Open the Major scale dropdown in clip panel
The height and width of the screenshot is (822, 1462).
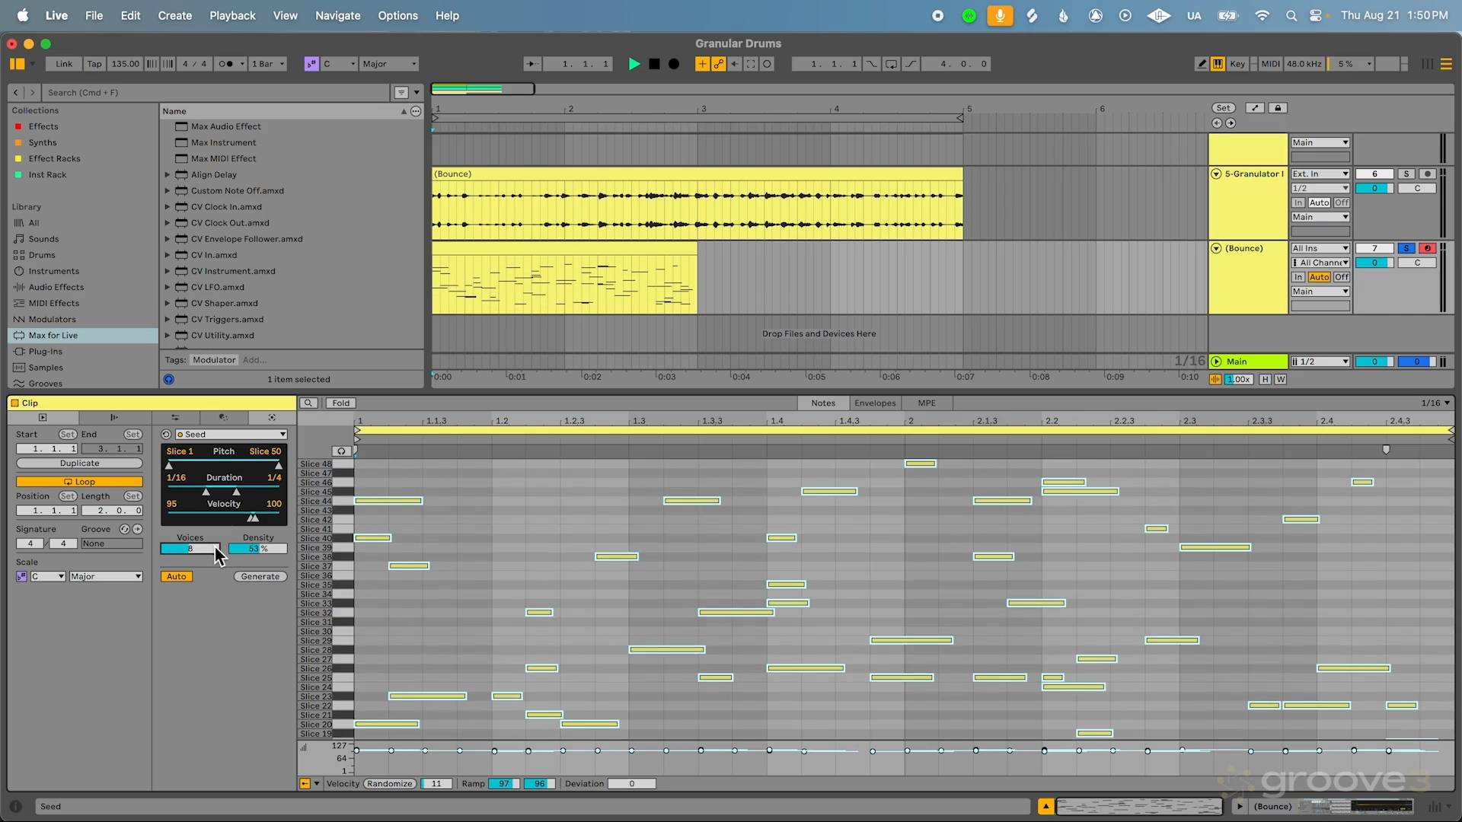(106, 577)
